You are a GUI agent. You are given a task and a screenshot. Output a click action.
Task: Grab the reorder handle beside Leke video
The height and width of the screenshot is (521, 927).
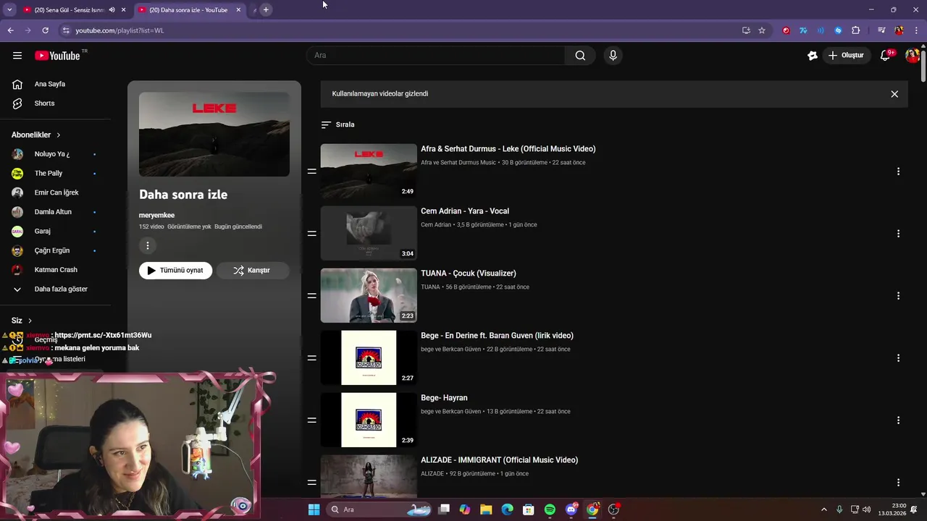311,171
